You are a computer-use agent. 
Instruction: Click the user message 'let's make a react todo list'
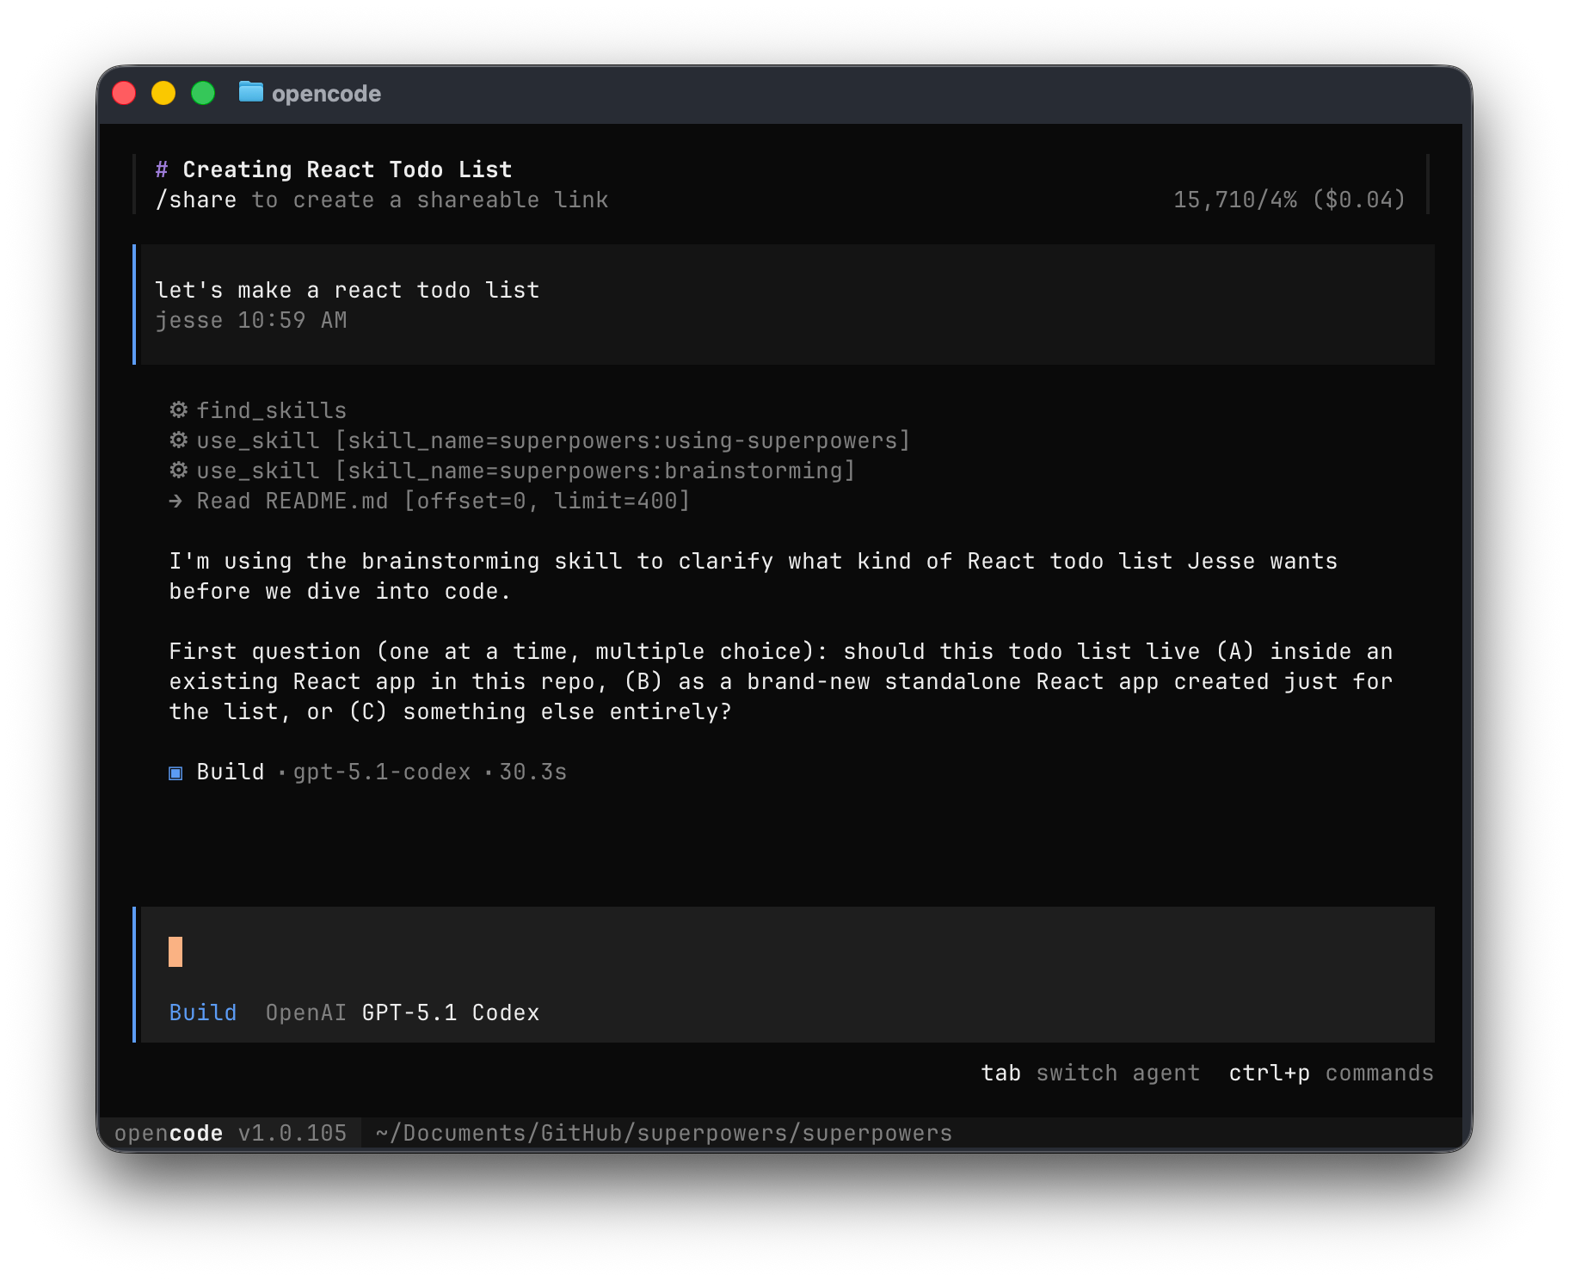click(x=348, y=290)
